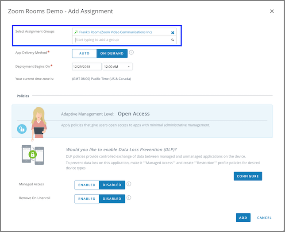Click the search magnifier in group field
The image size is (285, 232).
click(173, 40)
